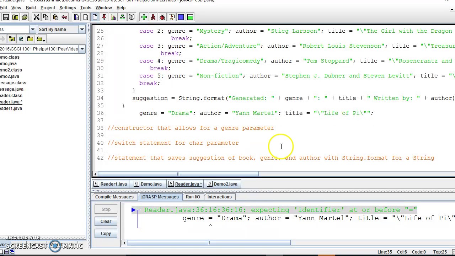
Task: Open documentation with the book icon
Action: coord(132,17)
